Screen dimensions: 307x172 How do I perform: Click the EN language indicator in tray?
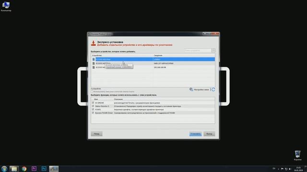pyautogui.click(x=274, y=169)
